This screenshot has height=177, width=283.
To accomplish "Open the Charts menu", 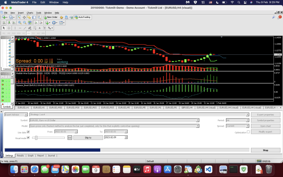I will [x=30, y=13].
